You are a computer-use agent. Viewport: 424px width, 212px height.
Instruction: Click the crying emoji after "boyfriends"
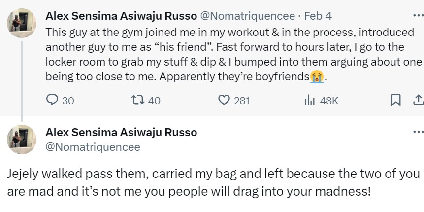(x=317, y=77)
